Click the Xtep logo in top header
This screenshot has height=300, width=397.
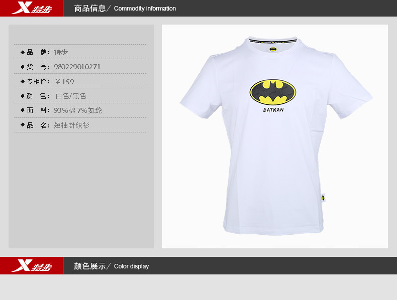(x=31, y=8)
